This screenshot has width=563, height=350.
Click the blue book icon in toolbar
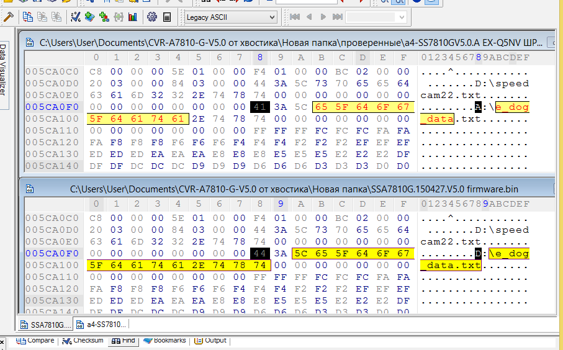click(x=90, y=17)
